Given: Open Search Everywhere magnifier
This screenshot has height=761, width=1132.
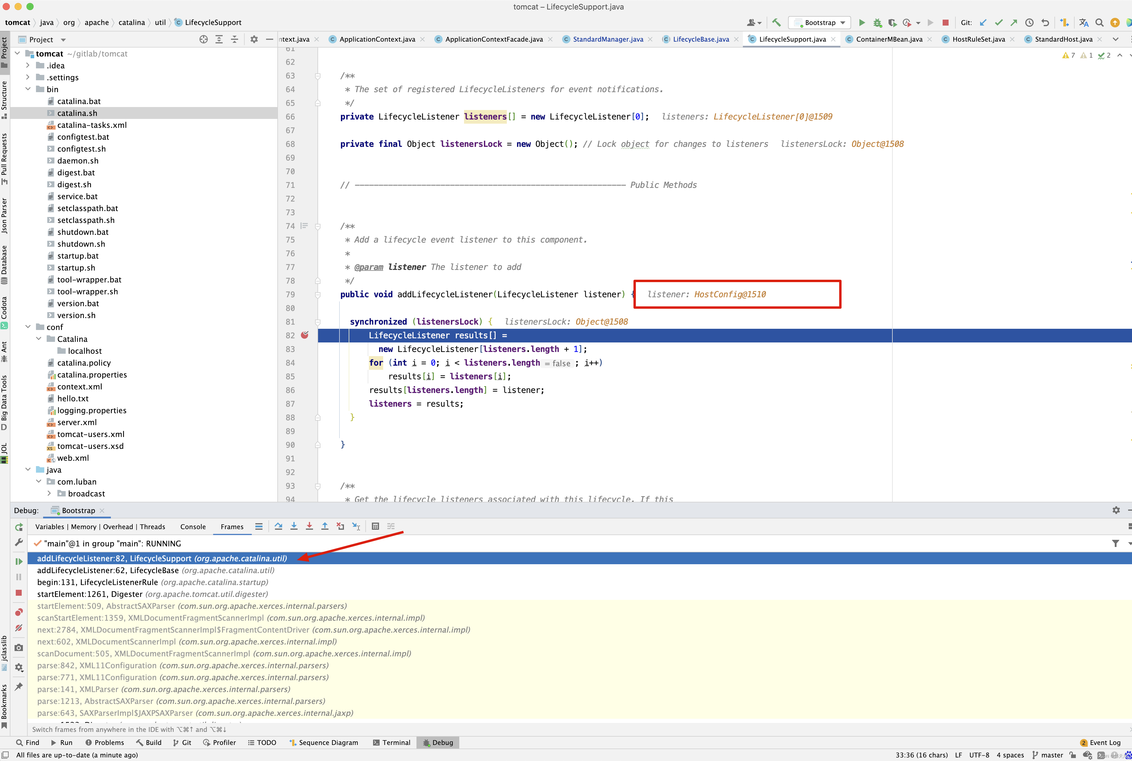Looking at the screenshot, I should point(1100,22).
